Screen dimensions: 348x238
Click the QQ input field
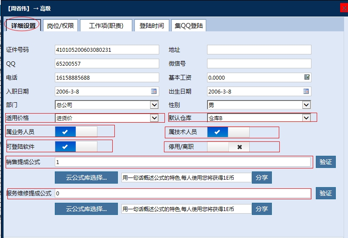[x=107, y=64]
